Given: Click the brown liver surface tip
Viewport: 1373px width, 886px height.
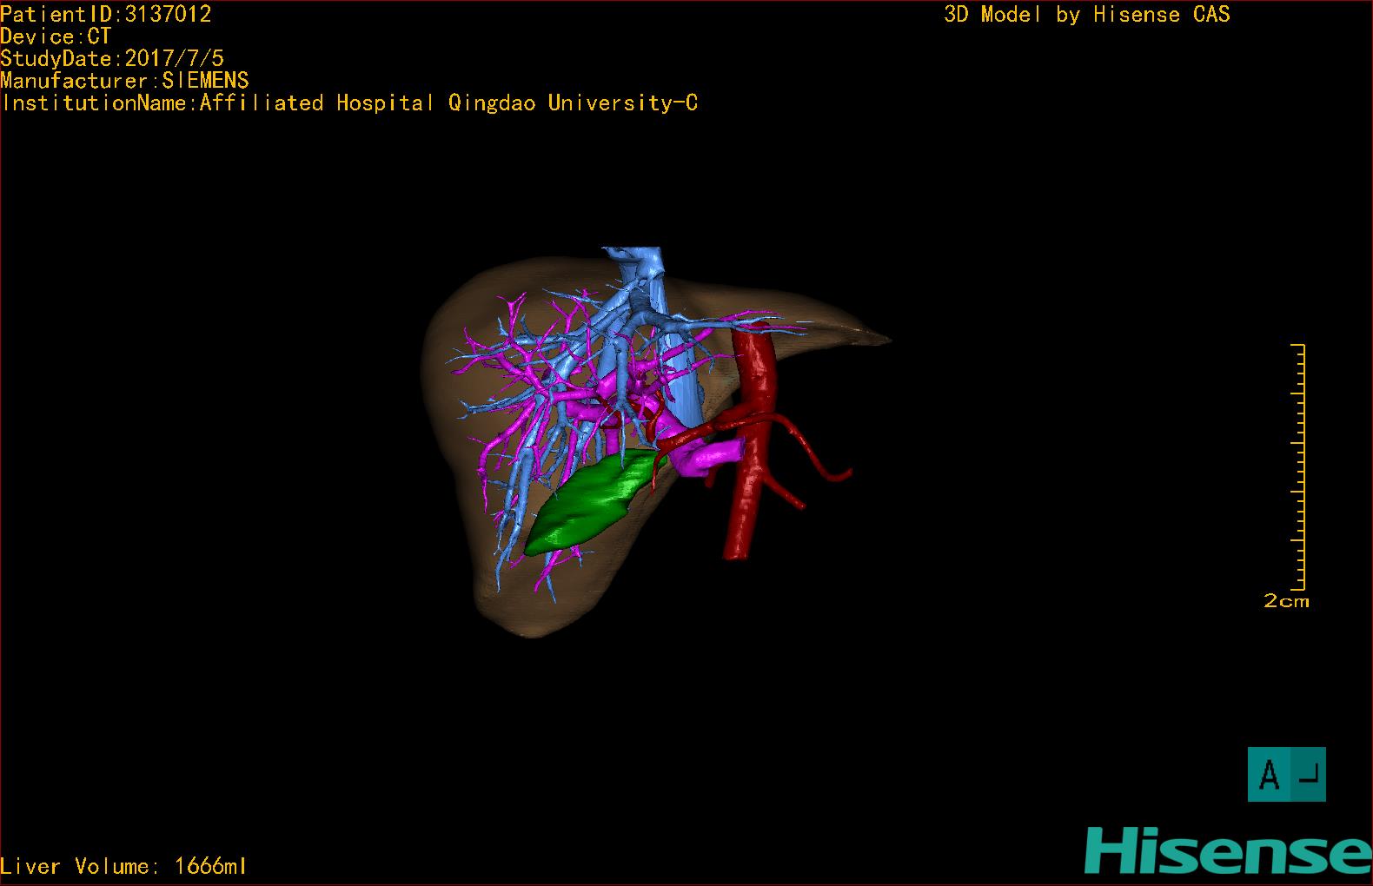Looking at the screenshot, I should pyautogui.click(x=873, y=336).
